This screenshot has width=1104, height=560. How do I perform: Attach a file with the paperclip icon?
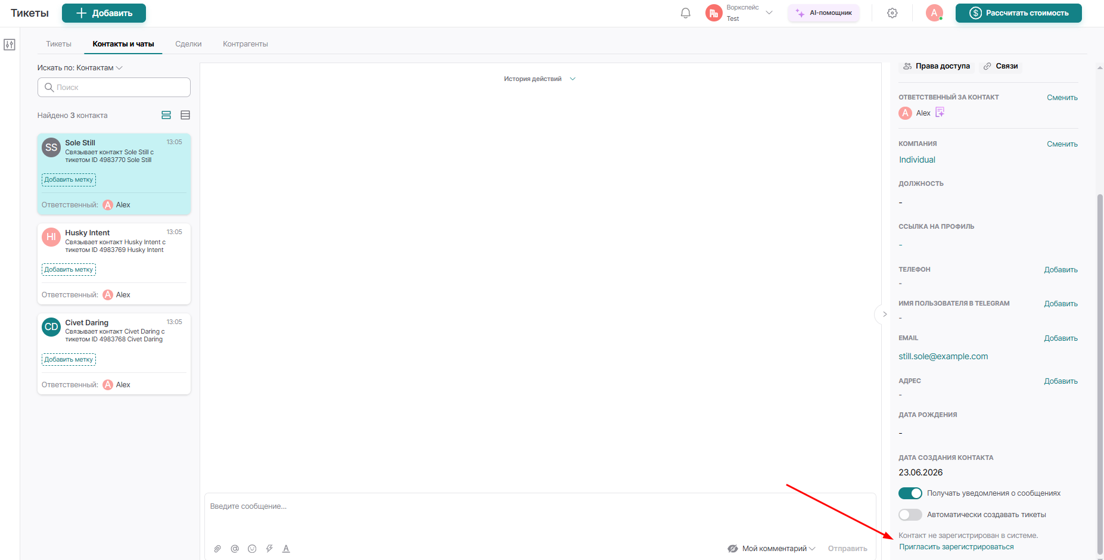click(217, 549)
